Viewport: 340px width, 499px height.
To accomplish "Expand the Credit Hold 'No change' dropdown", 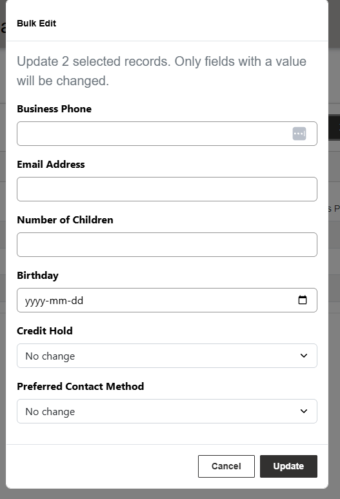I will coord(167,356).
